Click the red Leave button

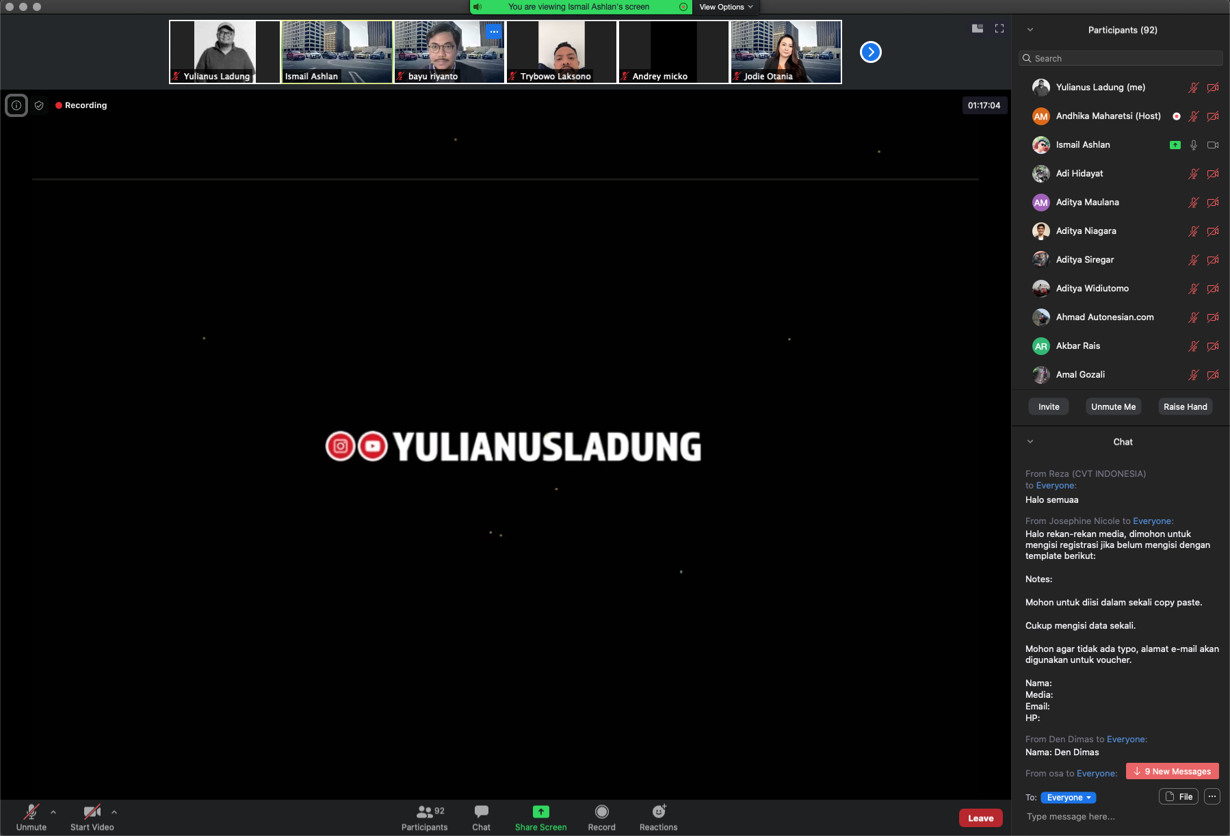(x=980, y=818)
